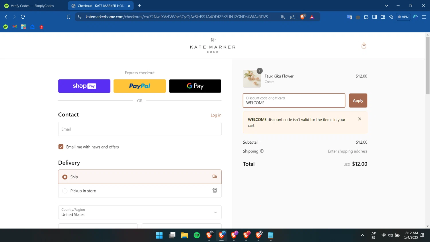The height and width of the screenshot is (242, 430).
Task: Go back to the previous page
Action: [x=6, y=17]
